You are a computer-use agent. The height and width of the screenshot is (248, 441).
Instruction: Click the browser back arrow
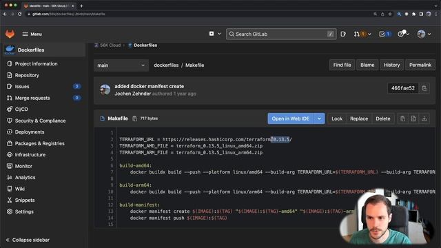click(x=5, y=14)
